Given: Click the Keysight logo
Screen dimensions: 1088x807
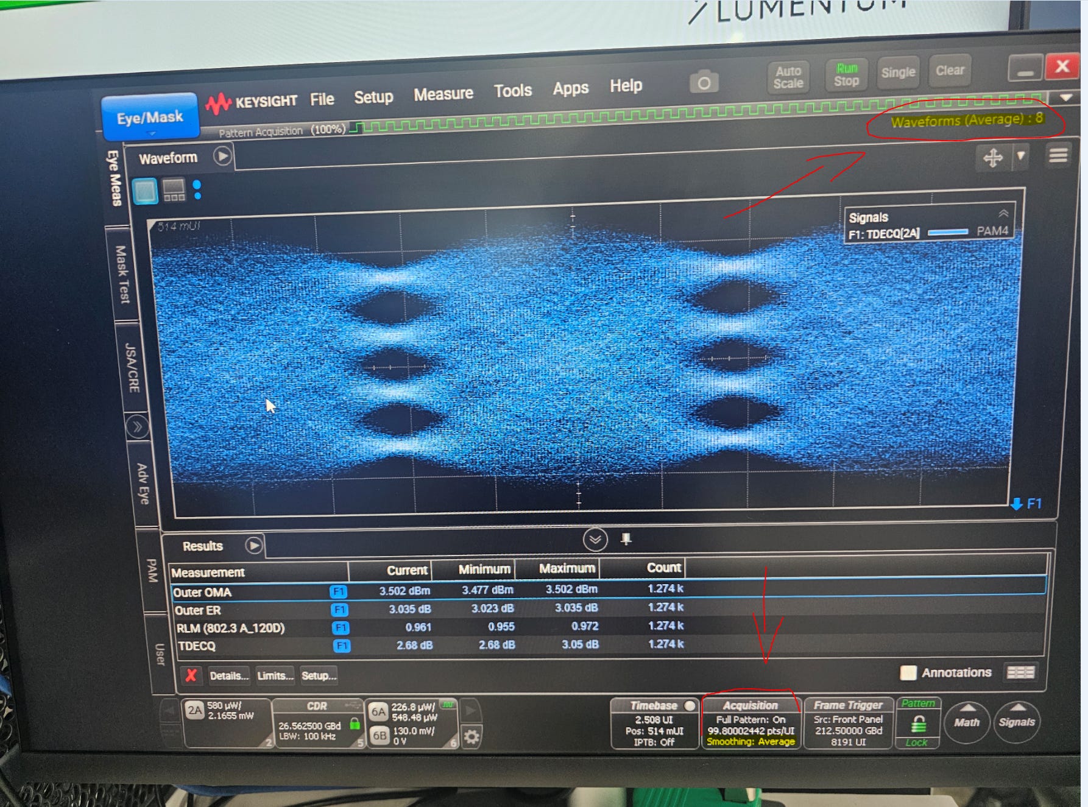Looking at the screenshot, I should pos(251,102).
